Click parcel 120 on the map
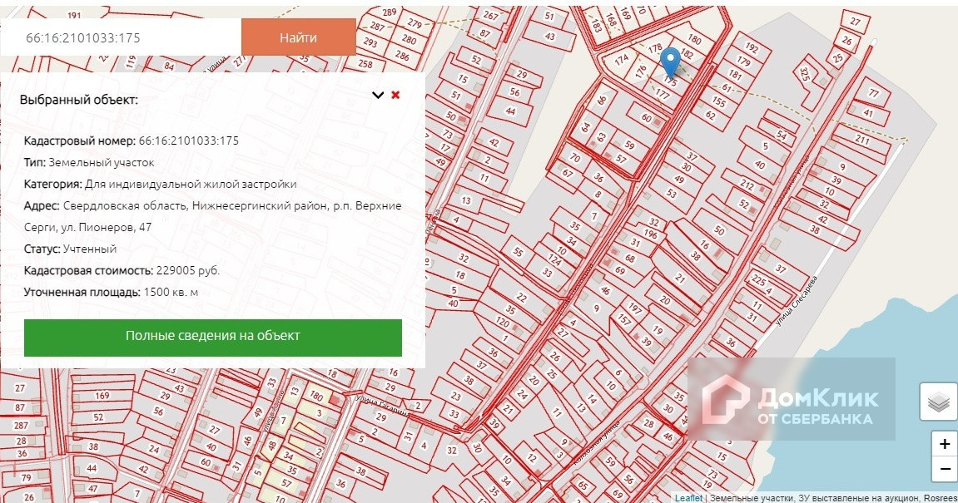The image size is (958, 503). tap(502, 322)
